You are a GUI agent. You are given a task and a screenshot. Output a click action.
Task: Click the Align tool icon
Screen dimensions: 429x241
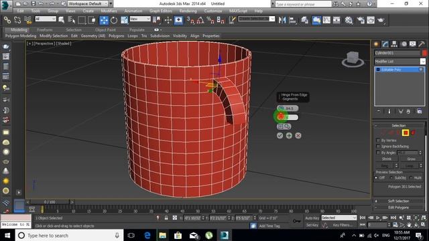(x=292, y=20)
